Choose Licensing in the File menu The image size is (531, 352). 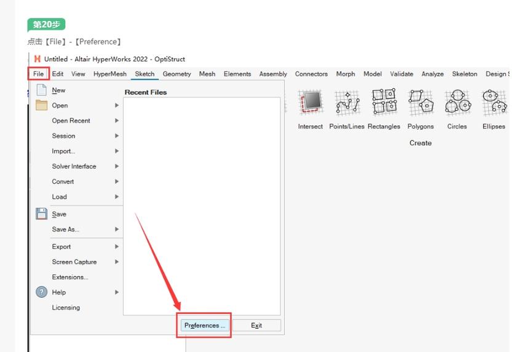click(x=66, y=308)
